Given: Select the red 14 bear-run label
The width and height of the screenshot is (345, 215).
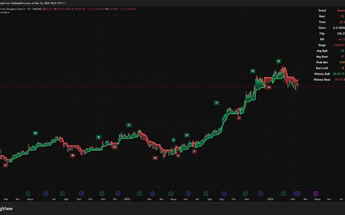Looking at the screenshot, I should coord(269,87).
